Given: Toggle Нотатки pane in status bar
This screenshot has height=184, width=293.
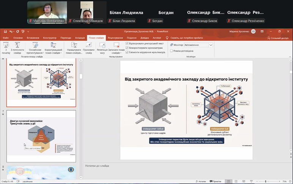Looking at the screenshot, I should click(x=201, y=181).
